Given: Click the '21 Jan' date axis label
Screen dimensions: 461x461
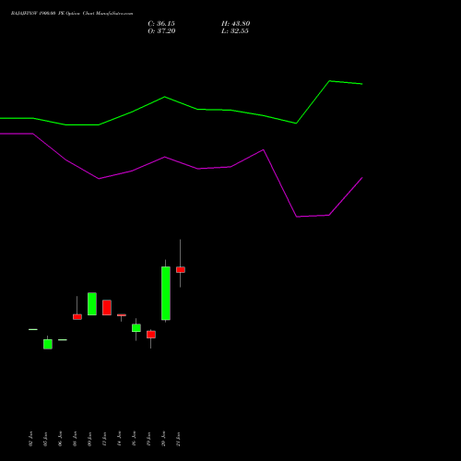Looking at the screenshot, I should [x=178, y=439].
